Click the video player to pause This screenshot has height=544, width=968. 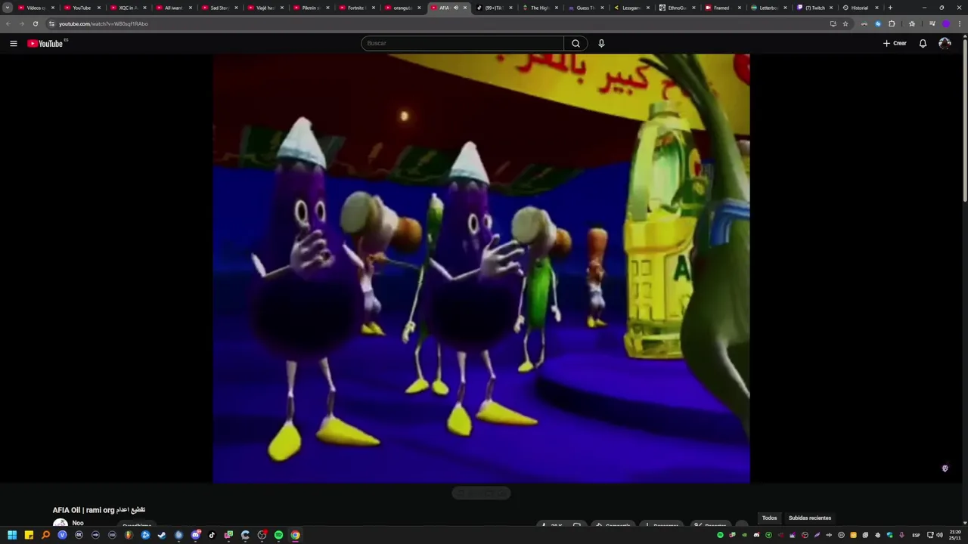481,268
